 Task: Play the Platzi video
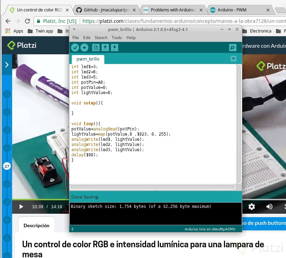[x=21, y=207]
